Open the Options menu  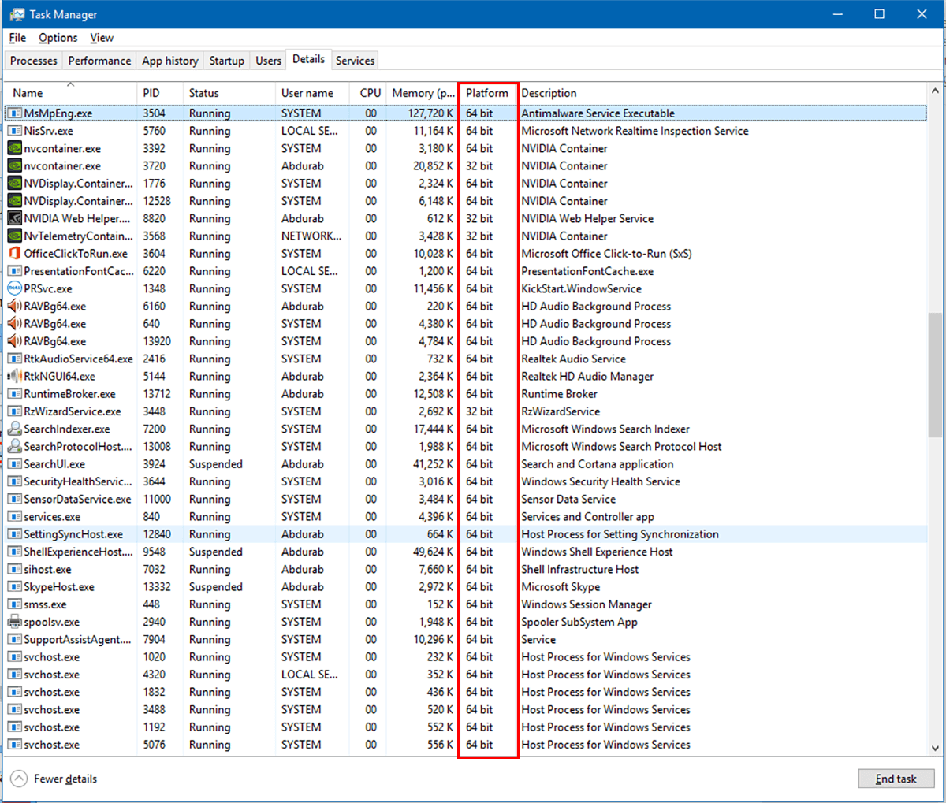pos(58,38)
